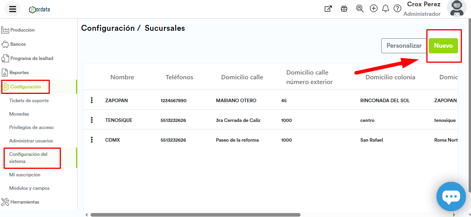The width and height of the screenshot is (471, 217).
Task: Click the search magnifier icon
Action: [x=359, y=9]
